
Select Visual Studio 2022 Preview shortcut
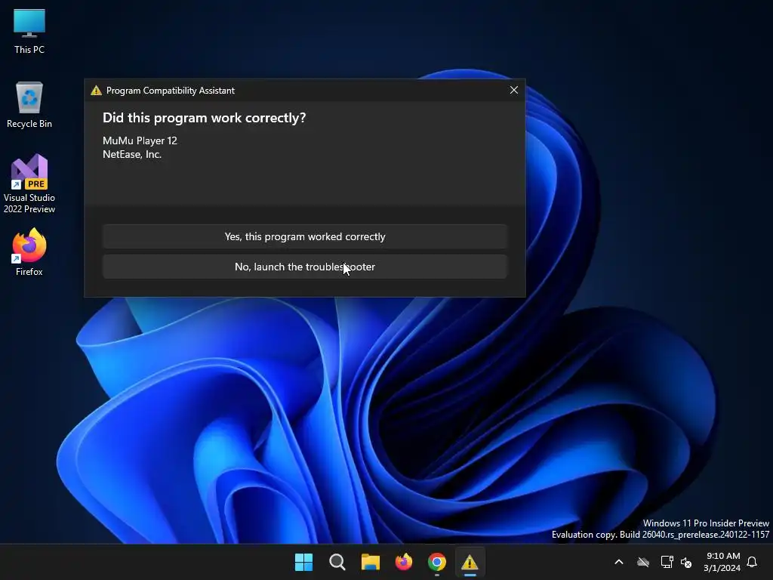[29, 184]
